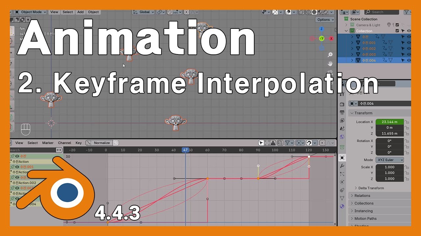421x236 pixels.
Task: Select the 수잔Action channel in graph editor
Action: 20,162
